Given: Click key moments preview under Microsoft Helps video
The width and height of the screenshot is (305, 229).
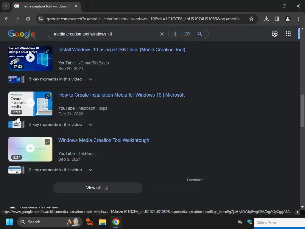Looking at the screenshot, I should point(16,125).
